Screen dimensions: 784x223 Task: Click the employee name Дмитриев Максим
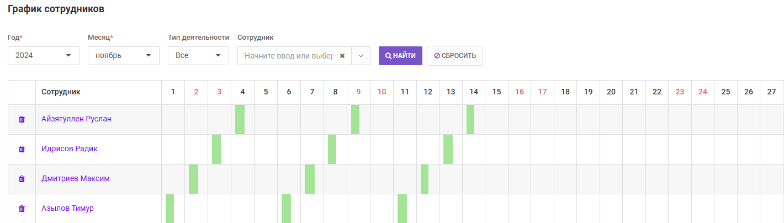click(76, 179)
